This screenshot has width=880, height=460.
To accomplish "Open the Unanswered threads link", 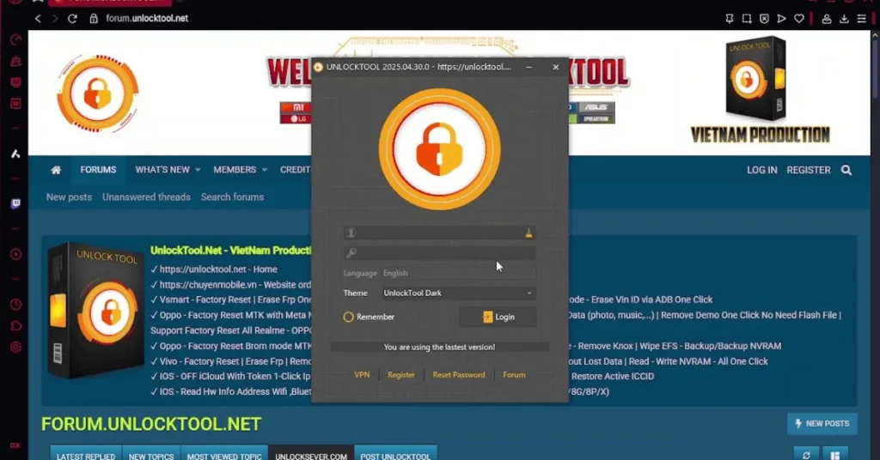I will click(x=146, y=197).
